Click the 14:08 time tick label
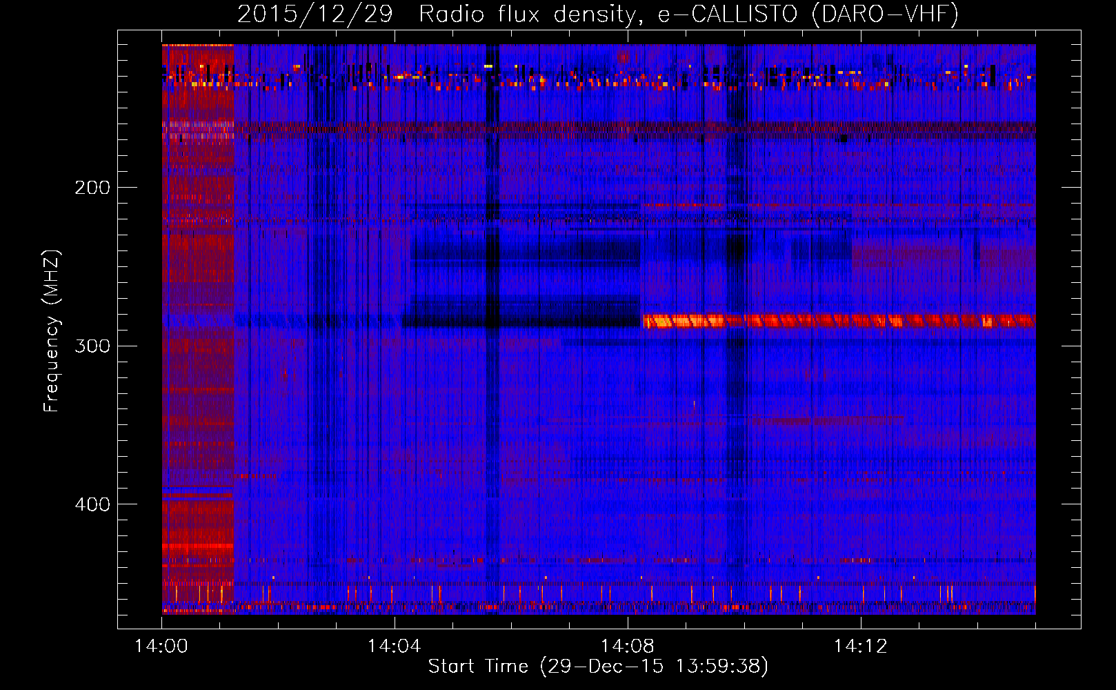 pyautogui.click(x=628, y=647)
